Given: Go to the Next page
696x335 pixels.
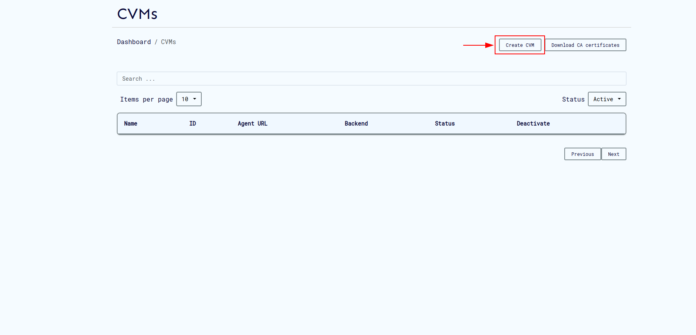Looking at the screenshot, I should [613, 154].
